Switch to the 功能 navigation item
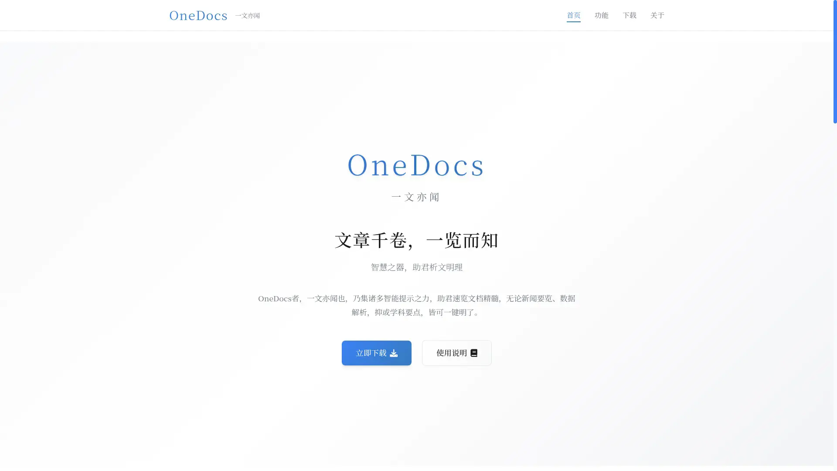Image resolution: width=837 pixels, height=471 pixels. [601, 15]
